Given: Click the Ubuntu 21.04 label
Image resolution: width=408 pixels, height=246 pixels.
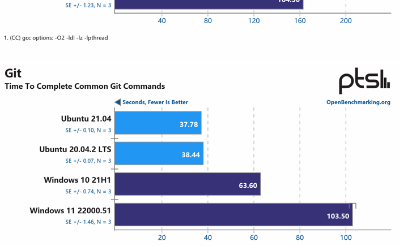Looking at the screenshot, I should 86,119.
